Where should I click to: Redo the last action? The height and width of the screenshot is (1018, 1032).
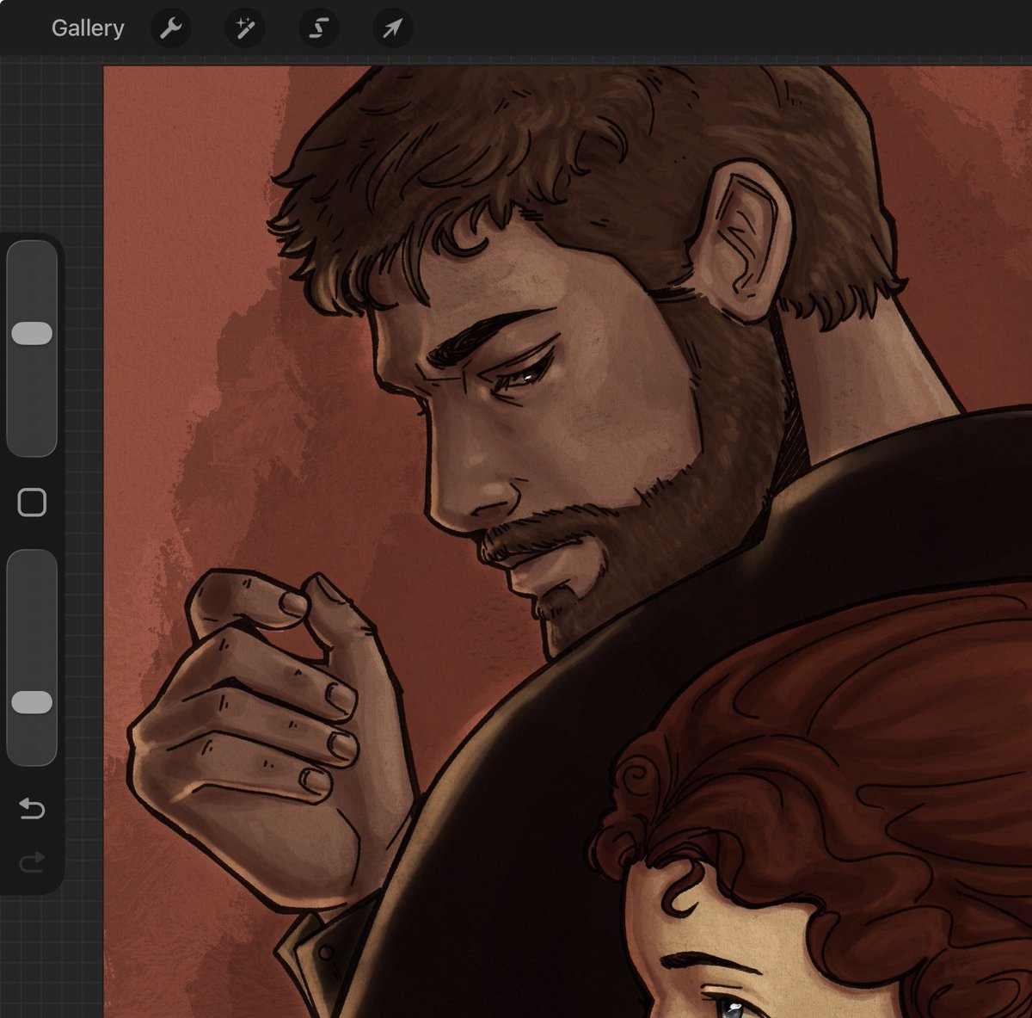(32, 861)
